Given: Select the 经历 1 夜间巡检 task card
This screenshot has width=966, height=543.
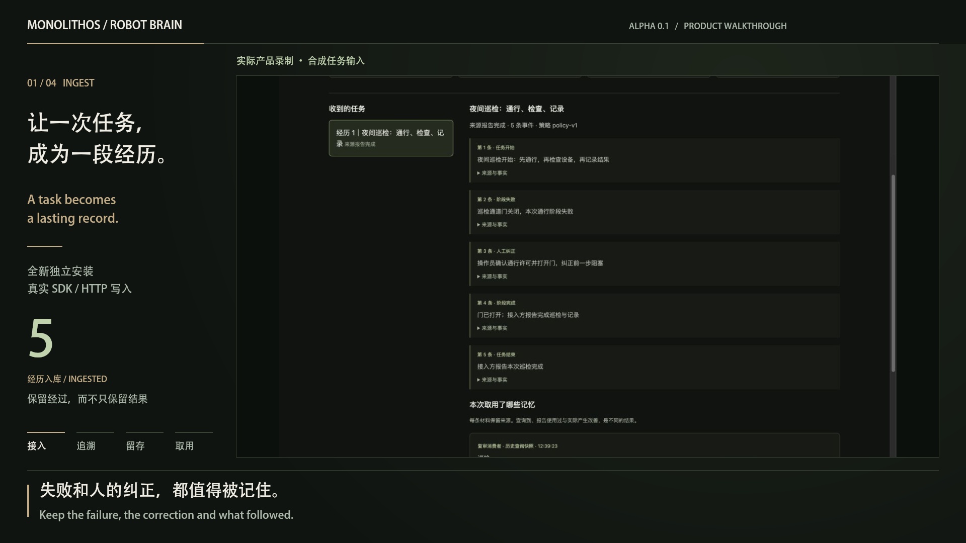Looking at the screenshot, I should pos(391,138).
